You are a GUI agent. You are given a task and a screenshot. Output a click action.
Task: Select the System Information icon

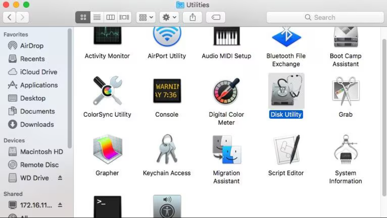[345, 149]
